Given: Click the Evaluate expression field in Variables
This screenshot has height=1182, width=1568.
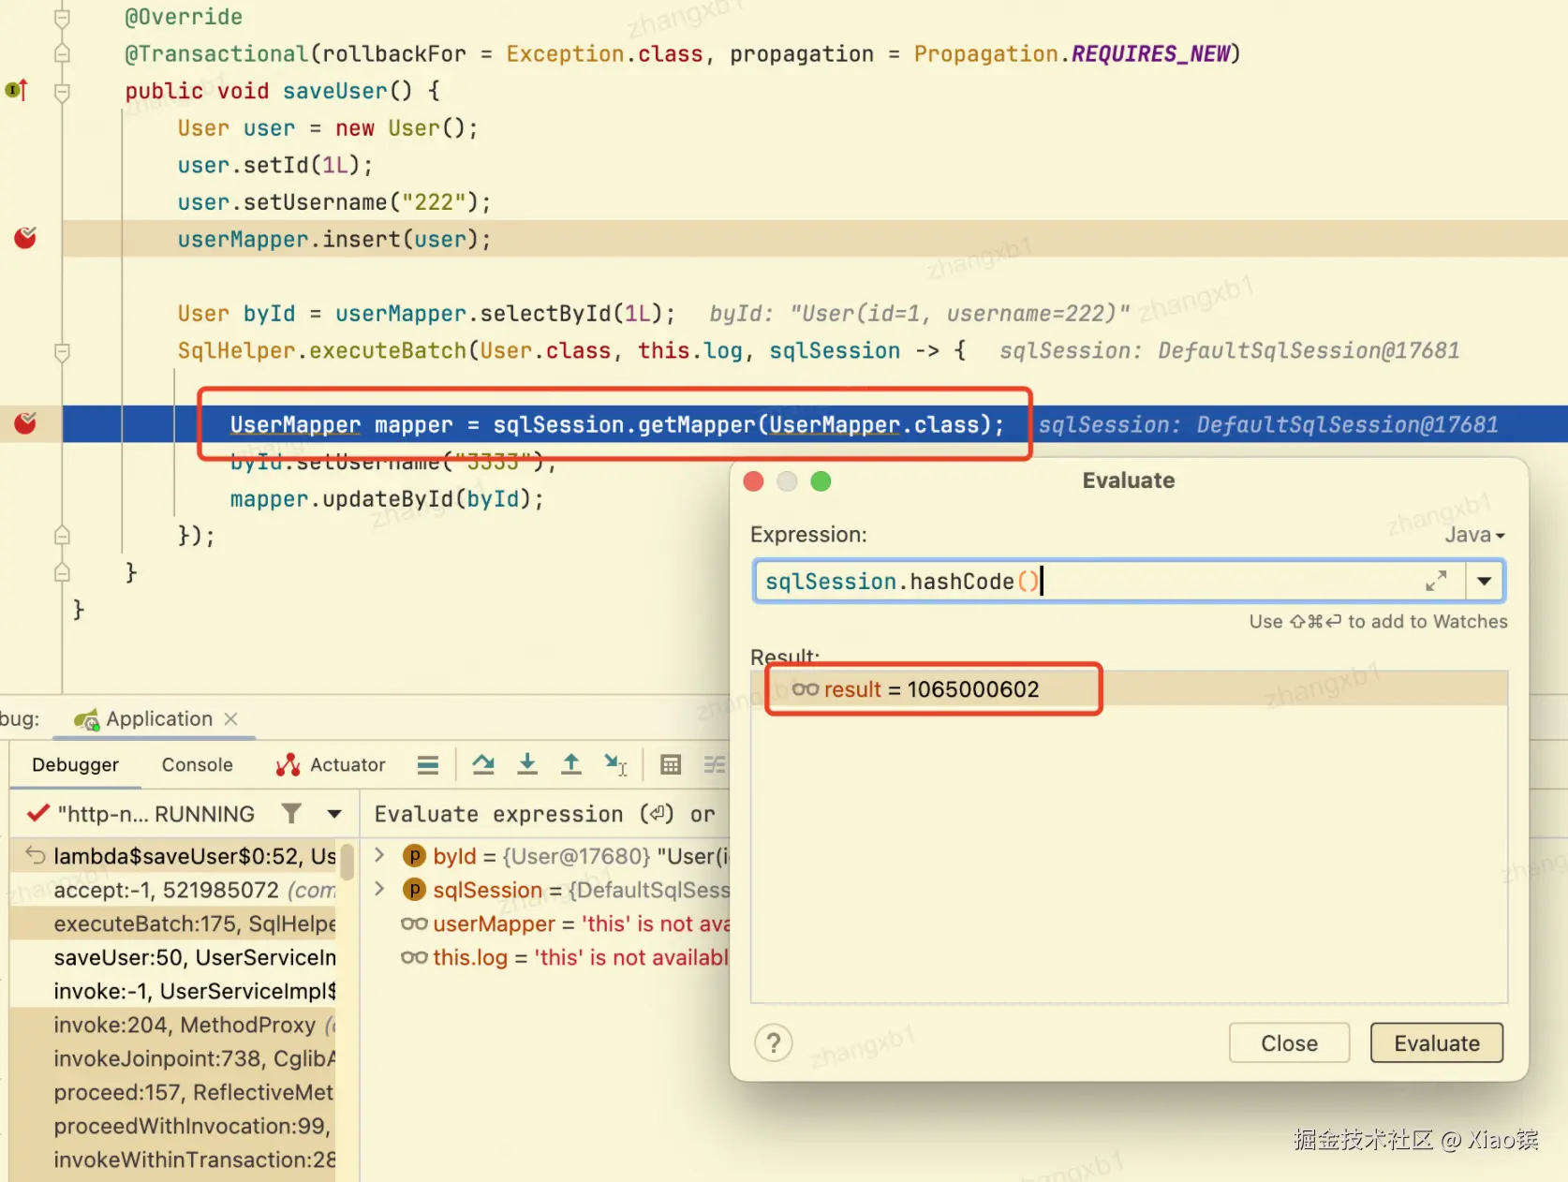Looking at the screenshot, I should (546, 815).
